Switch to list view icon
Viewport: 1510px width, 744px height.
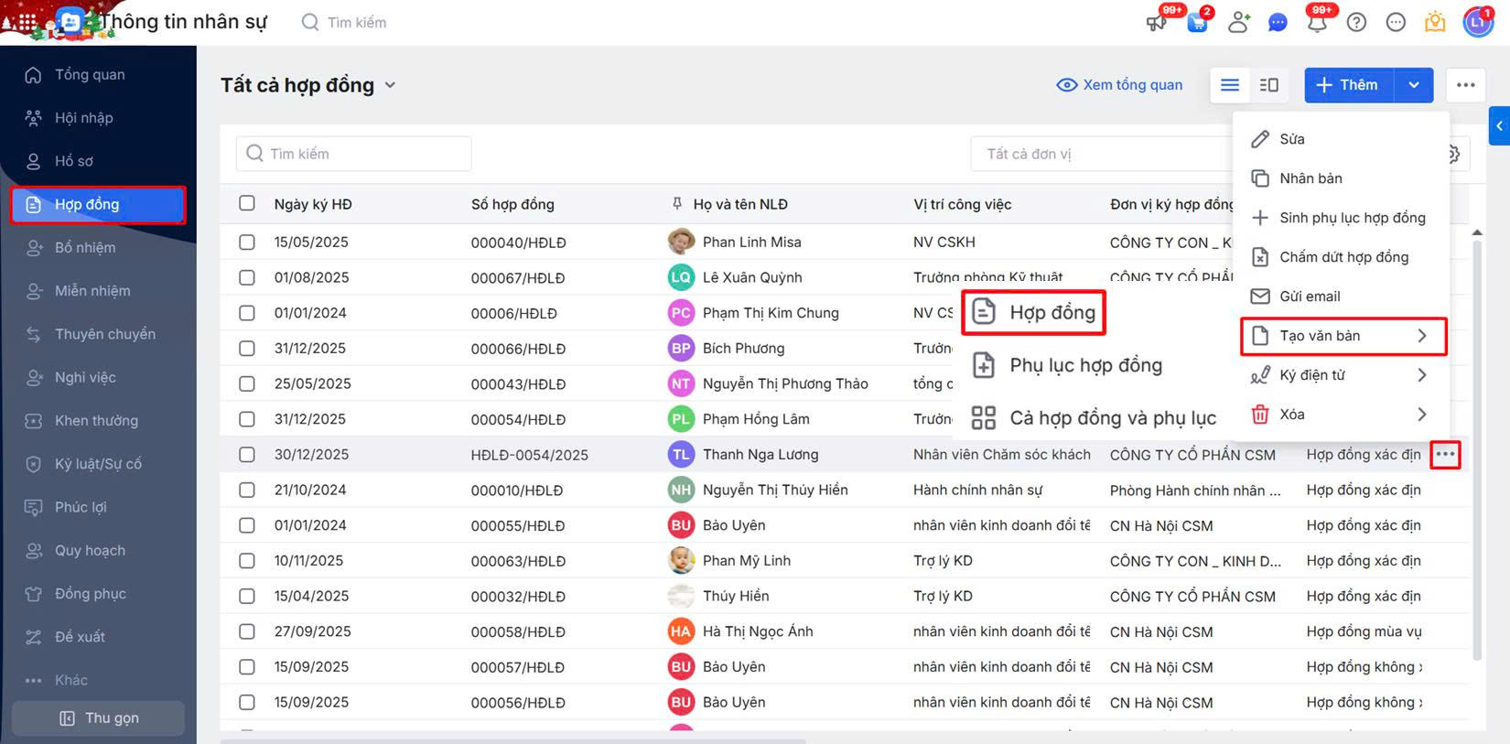[1230, 85]
